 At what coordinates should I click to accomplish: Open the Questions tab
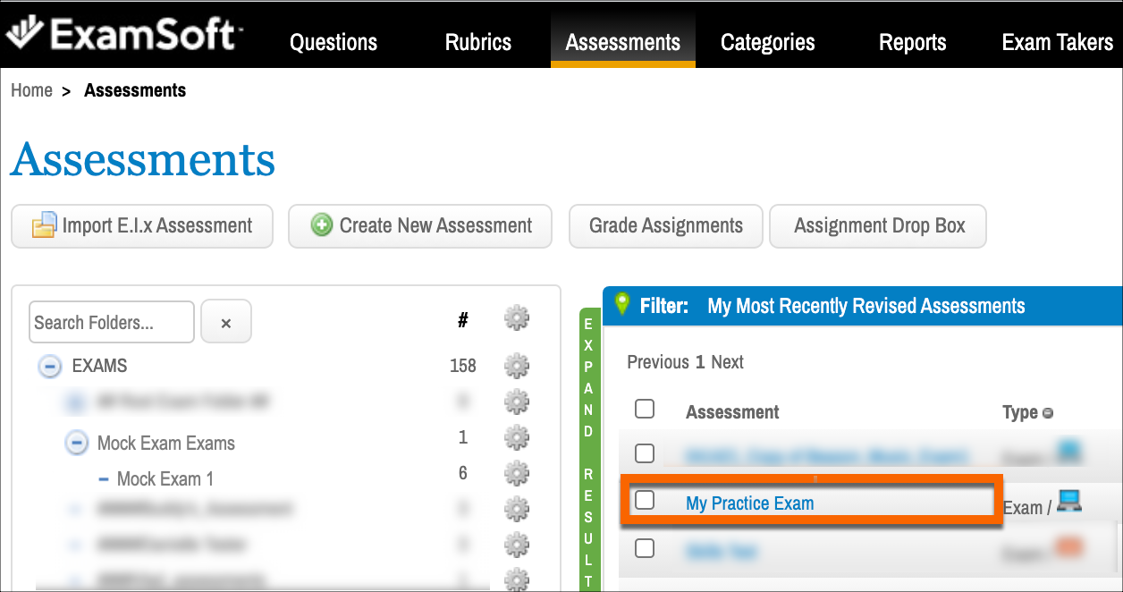[334, 42]
